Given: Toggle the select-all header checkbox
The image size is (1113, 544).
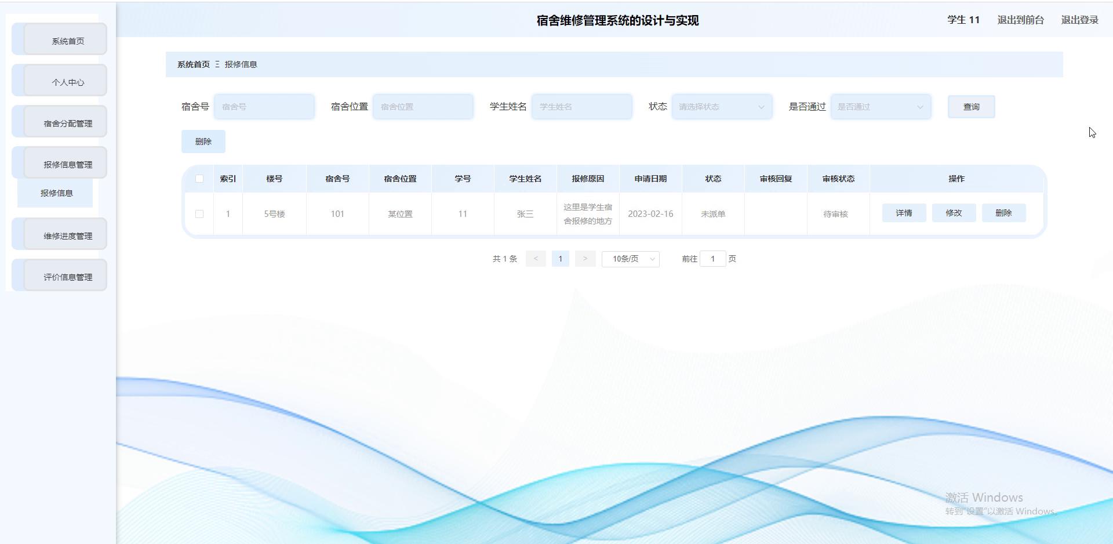Looking at the screenshot, I should [199, 179].
